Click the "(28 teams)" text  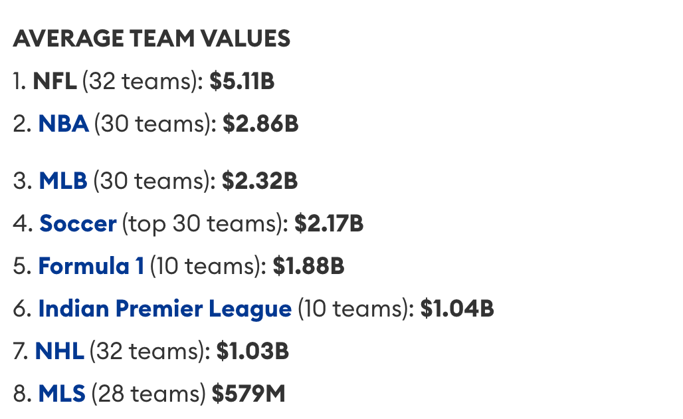click(148, 394)
